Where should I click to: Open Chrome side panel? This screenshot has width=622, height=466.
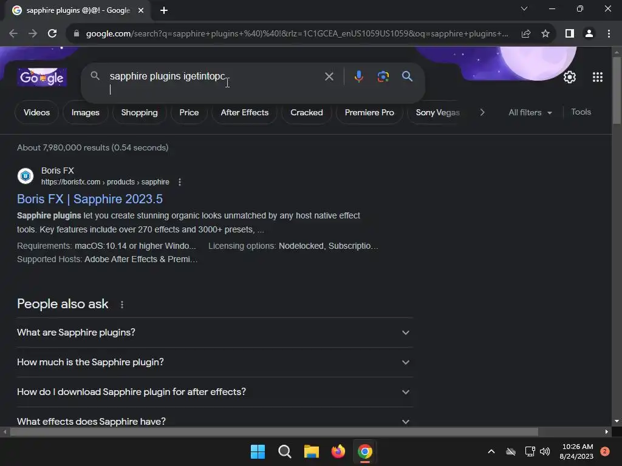point(570,34)
